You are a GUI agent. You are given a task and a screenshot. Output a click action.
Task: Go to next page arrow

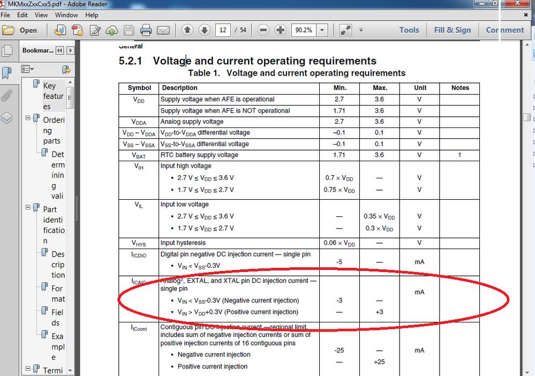pyautogui.click(x=205, y=30)
